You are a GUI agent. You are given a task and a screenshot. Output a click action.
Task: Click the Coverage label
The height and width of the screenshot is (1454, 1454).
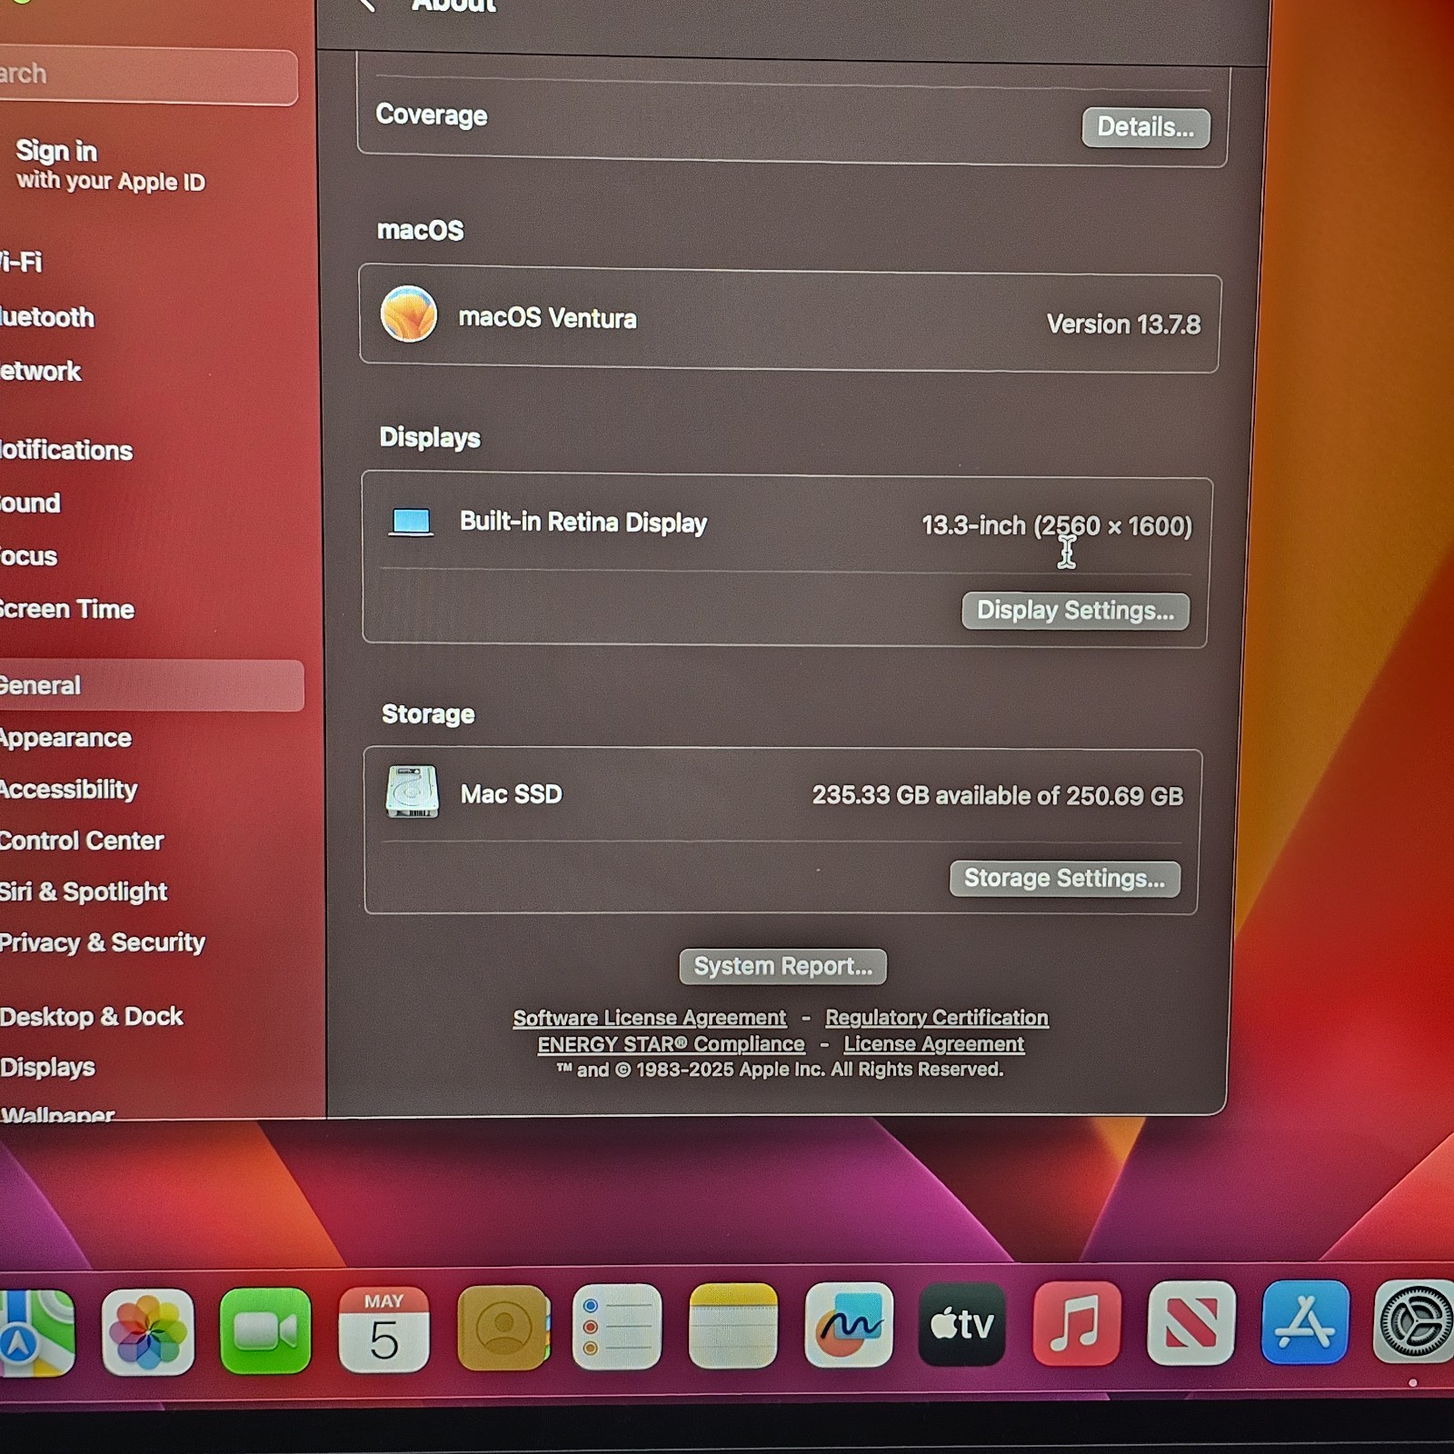pos(432,115)
